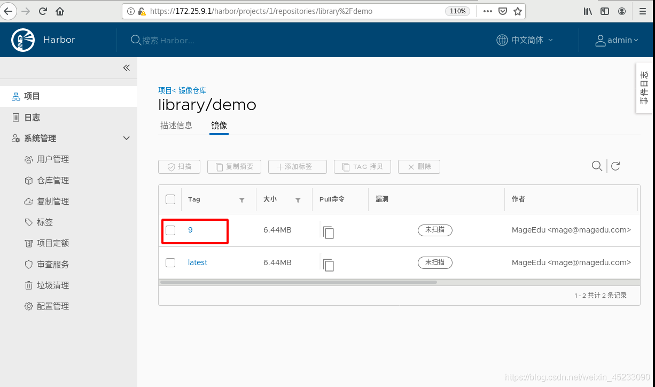
Task: Click the Pocket save icon
Action: 503,11
